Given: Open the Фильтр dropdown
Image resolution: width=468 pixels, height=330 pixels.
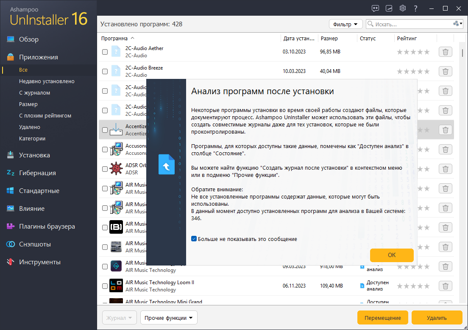Looking at the screenshot, I should pyautogui.click(x=345, y=24).
